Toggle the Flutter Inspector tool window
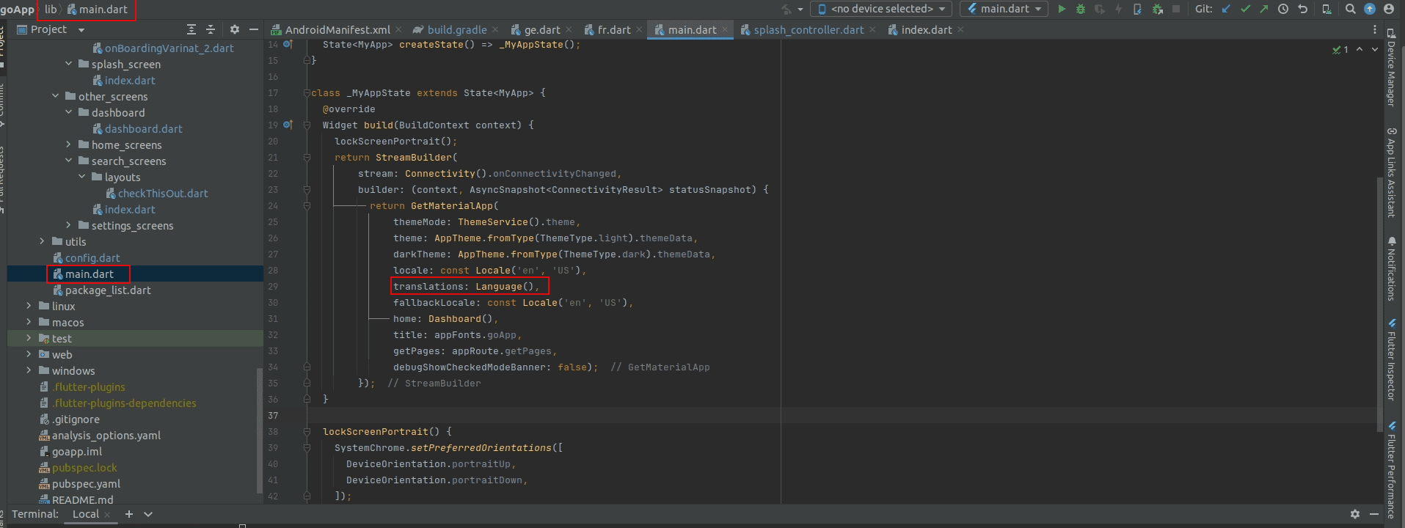 pos(1391,359)
